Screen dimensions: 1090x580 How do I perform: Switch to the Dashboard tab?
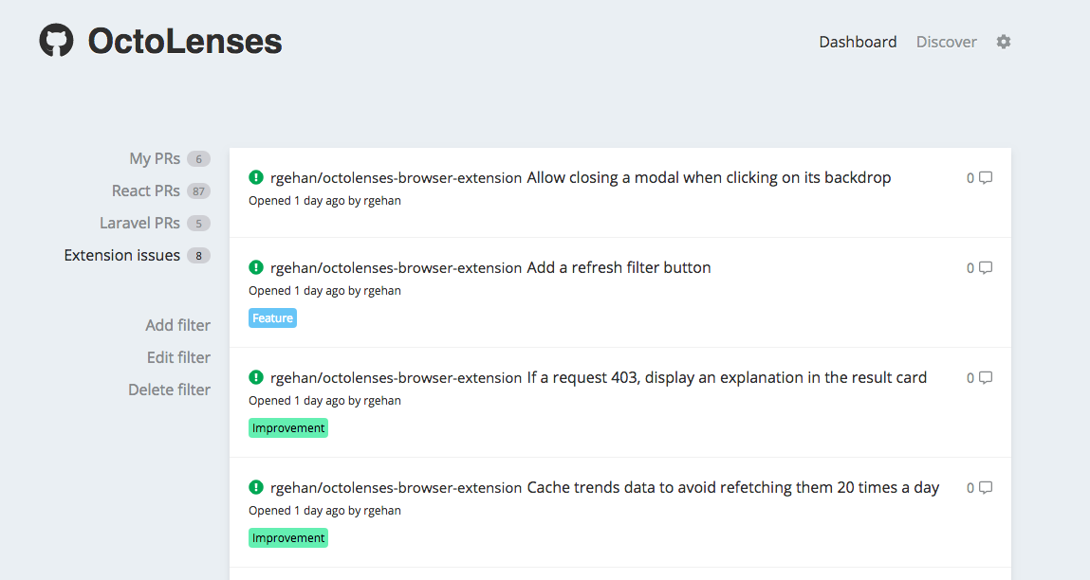point(858,42)
